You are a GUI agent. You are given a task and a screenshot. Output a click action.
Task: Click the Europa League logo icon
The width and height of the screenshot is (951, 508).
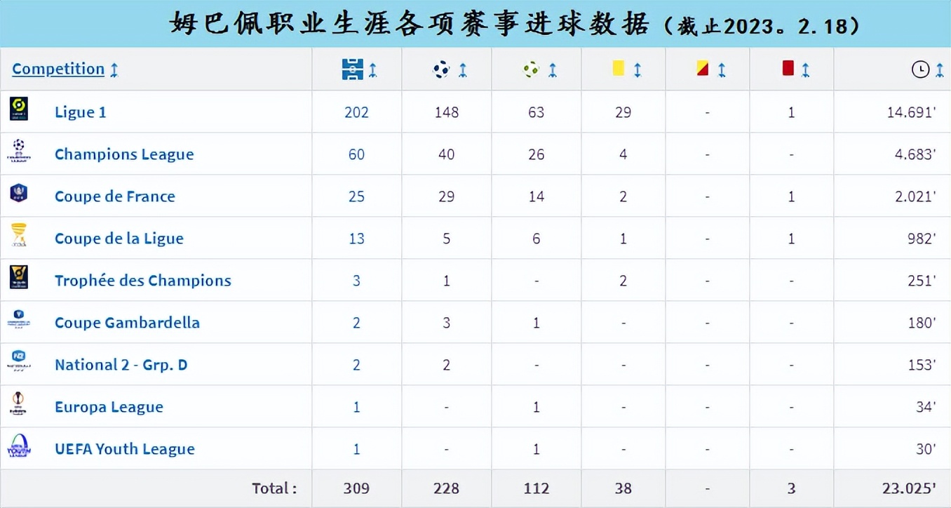click(x=19, y=403)
